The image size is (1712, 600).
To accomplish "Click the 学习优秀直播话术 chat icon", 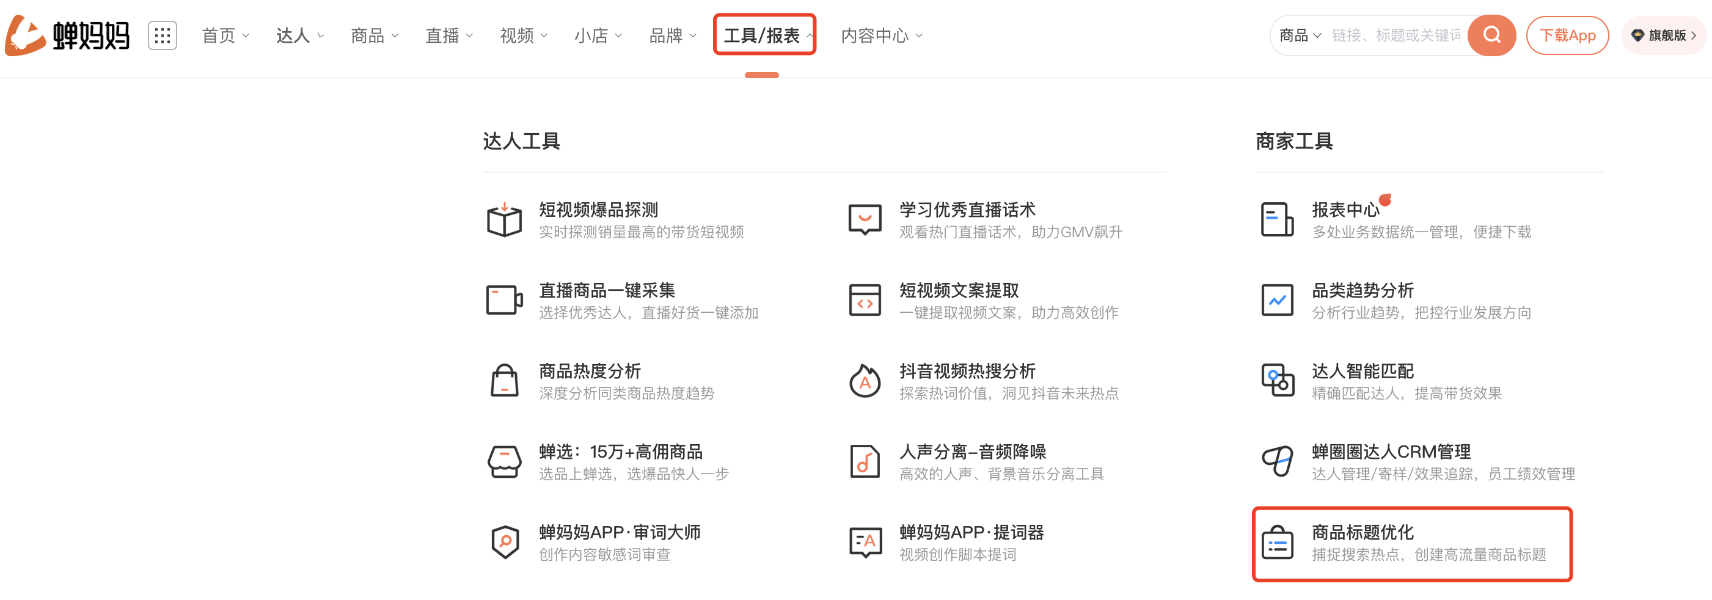I will pyautogui.click(x=865, y=220).
